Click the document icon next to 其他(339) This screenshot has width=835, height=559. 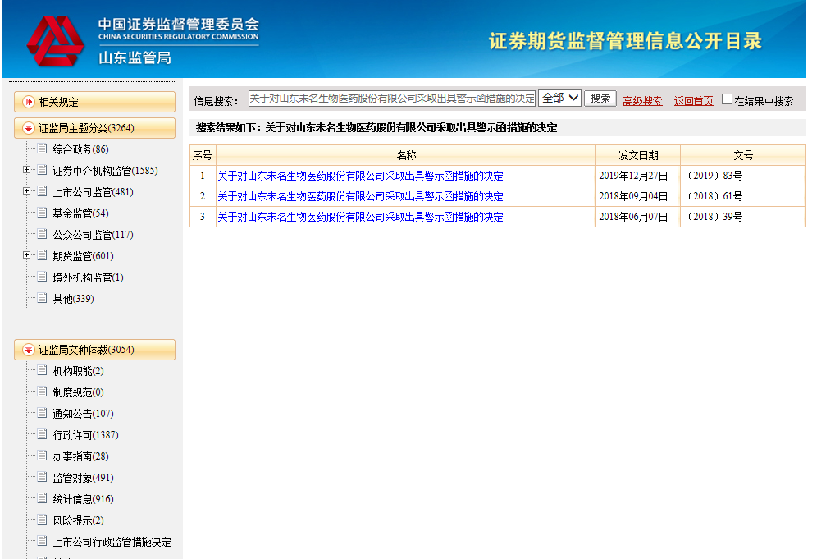[42, 298]
